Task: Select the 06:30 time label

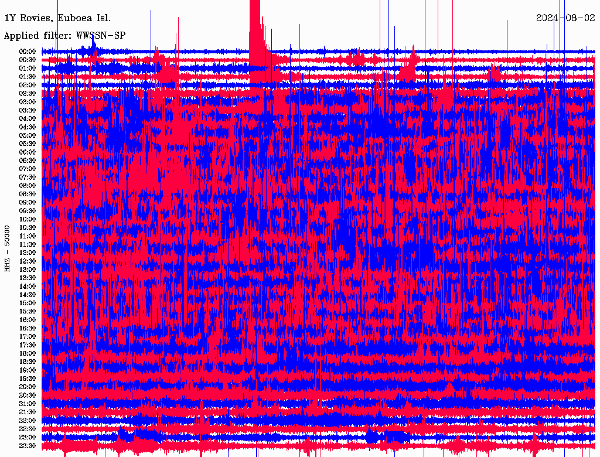Action: (x=28, y=161)
